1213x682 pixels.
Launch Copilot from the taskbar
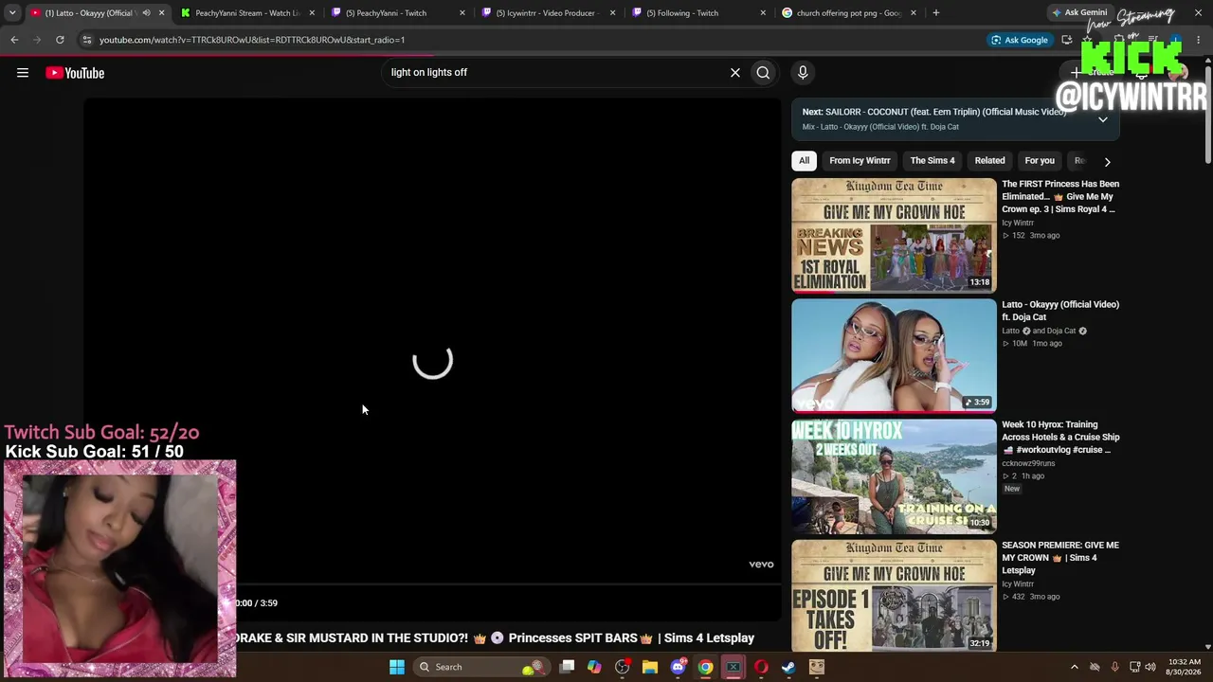[594, 667]
